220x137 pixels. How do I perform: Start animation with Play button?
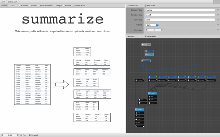click(x=23, y=135)
